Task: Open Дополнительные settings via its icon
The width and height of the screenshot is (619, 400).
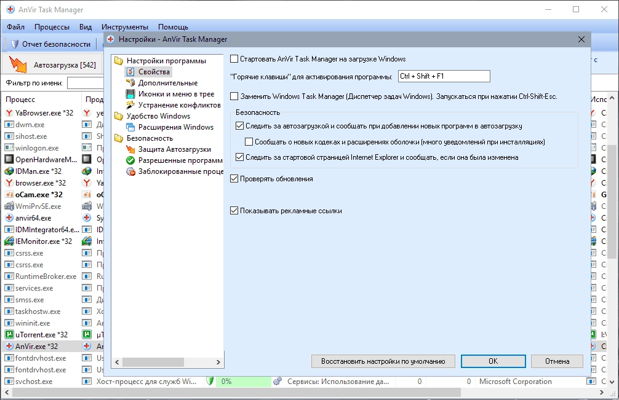Action: click(x=130, y=83)
